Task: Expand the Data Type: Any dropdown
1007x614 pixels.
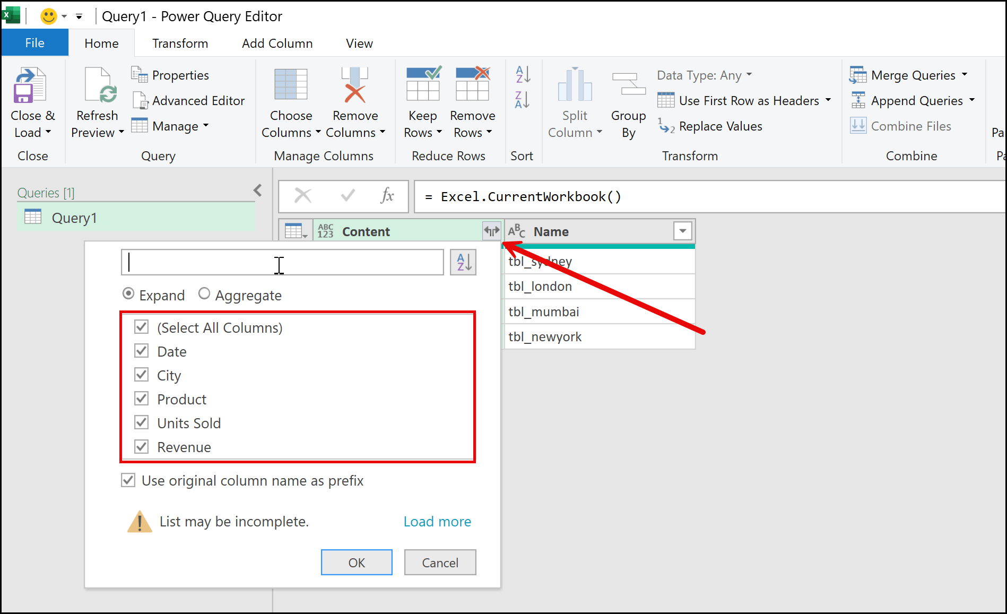Action: 748,75
